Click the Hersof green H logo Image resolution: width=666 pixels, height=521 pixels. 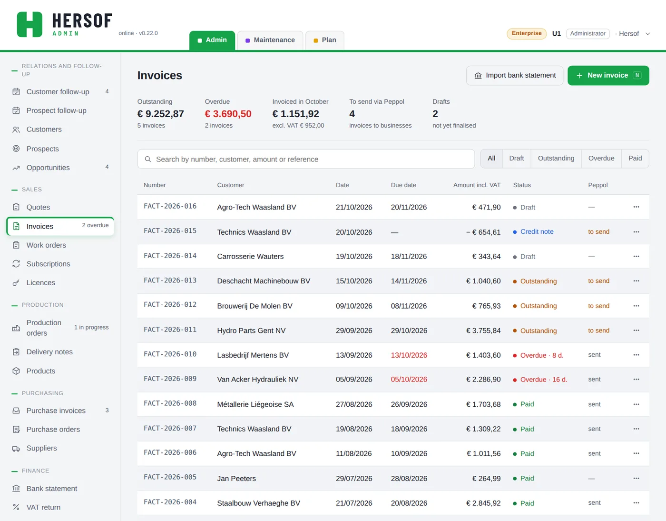point(29,24)
